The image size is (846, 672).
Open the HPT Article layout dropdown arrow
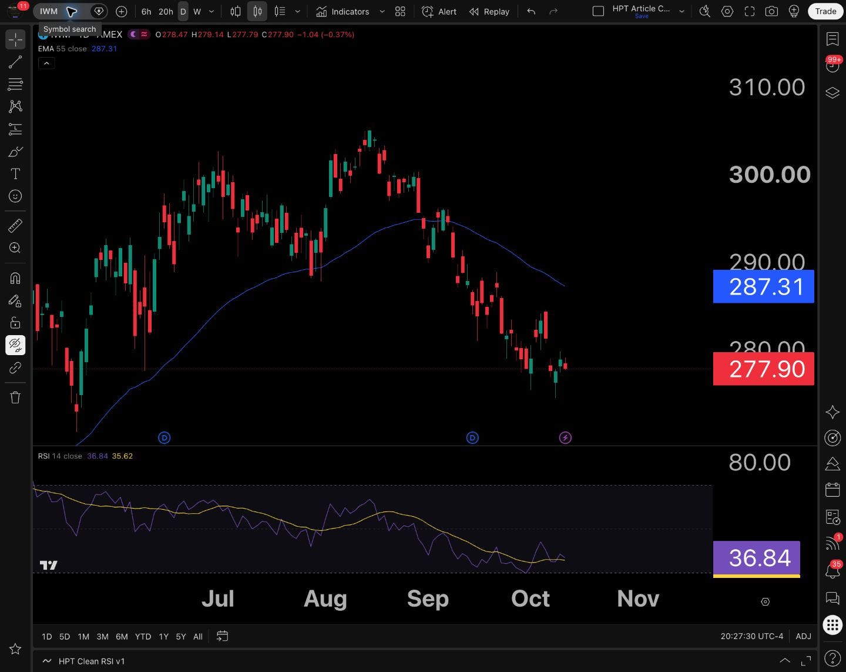coord(682,11)
